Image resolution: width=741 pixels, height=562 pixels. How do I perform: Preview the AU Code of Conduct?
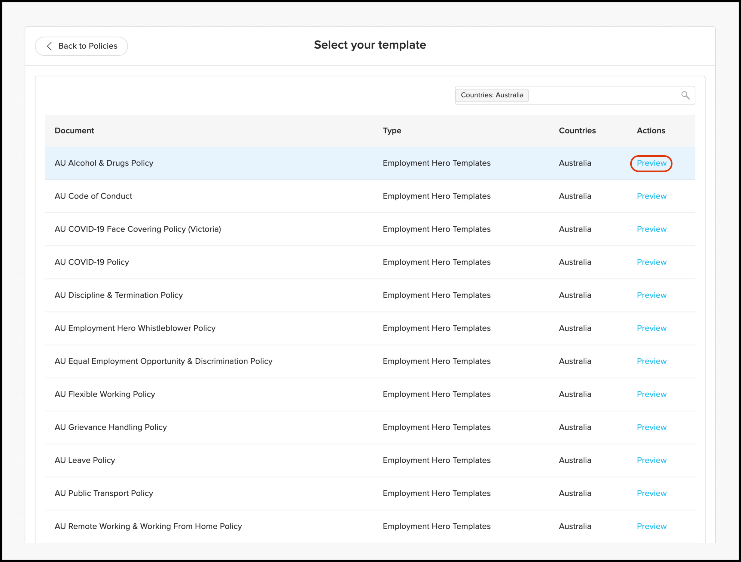click(x=651, y=196)
